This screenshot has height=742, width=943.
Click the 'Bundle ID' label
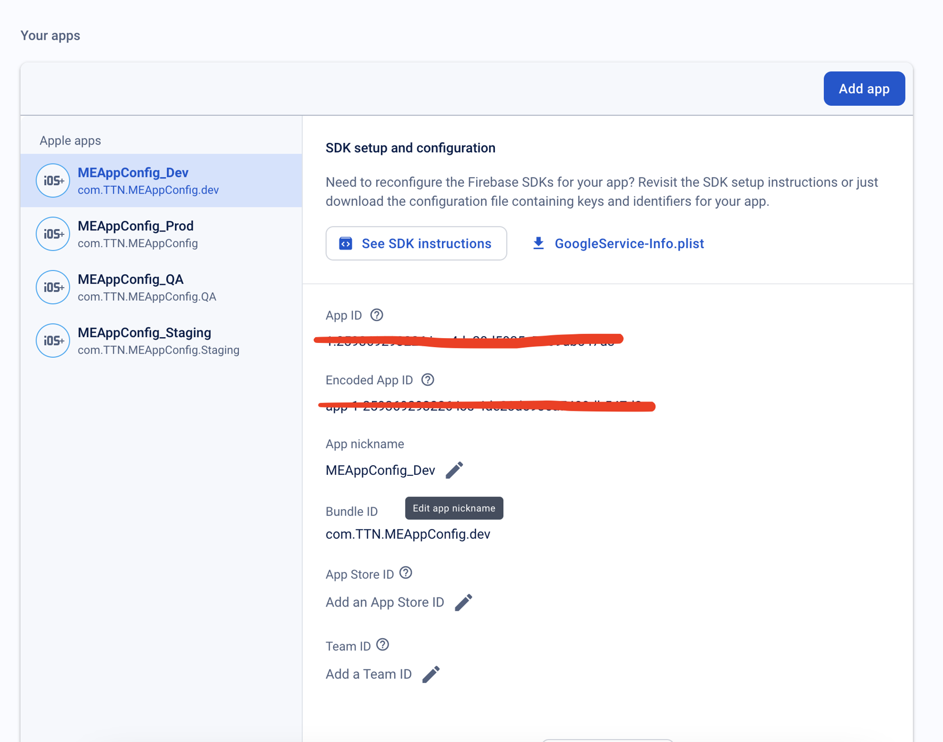pyautogui.click(x=352, y=511)
